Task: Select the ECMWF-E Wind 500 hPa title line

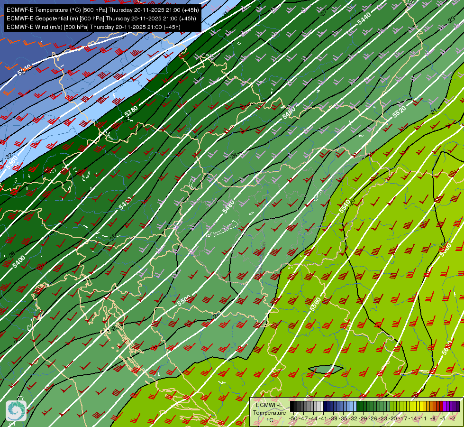Action: tap(93, 27)
